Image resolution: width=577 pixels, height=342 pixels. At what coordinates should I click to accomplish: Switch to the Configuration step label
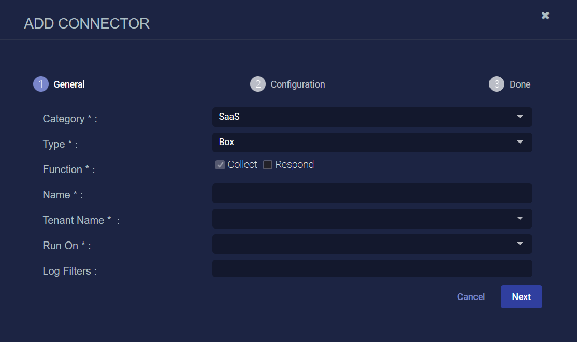pos(298,84)
